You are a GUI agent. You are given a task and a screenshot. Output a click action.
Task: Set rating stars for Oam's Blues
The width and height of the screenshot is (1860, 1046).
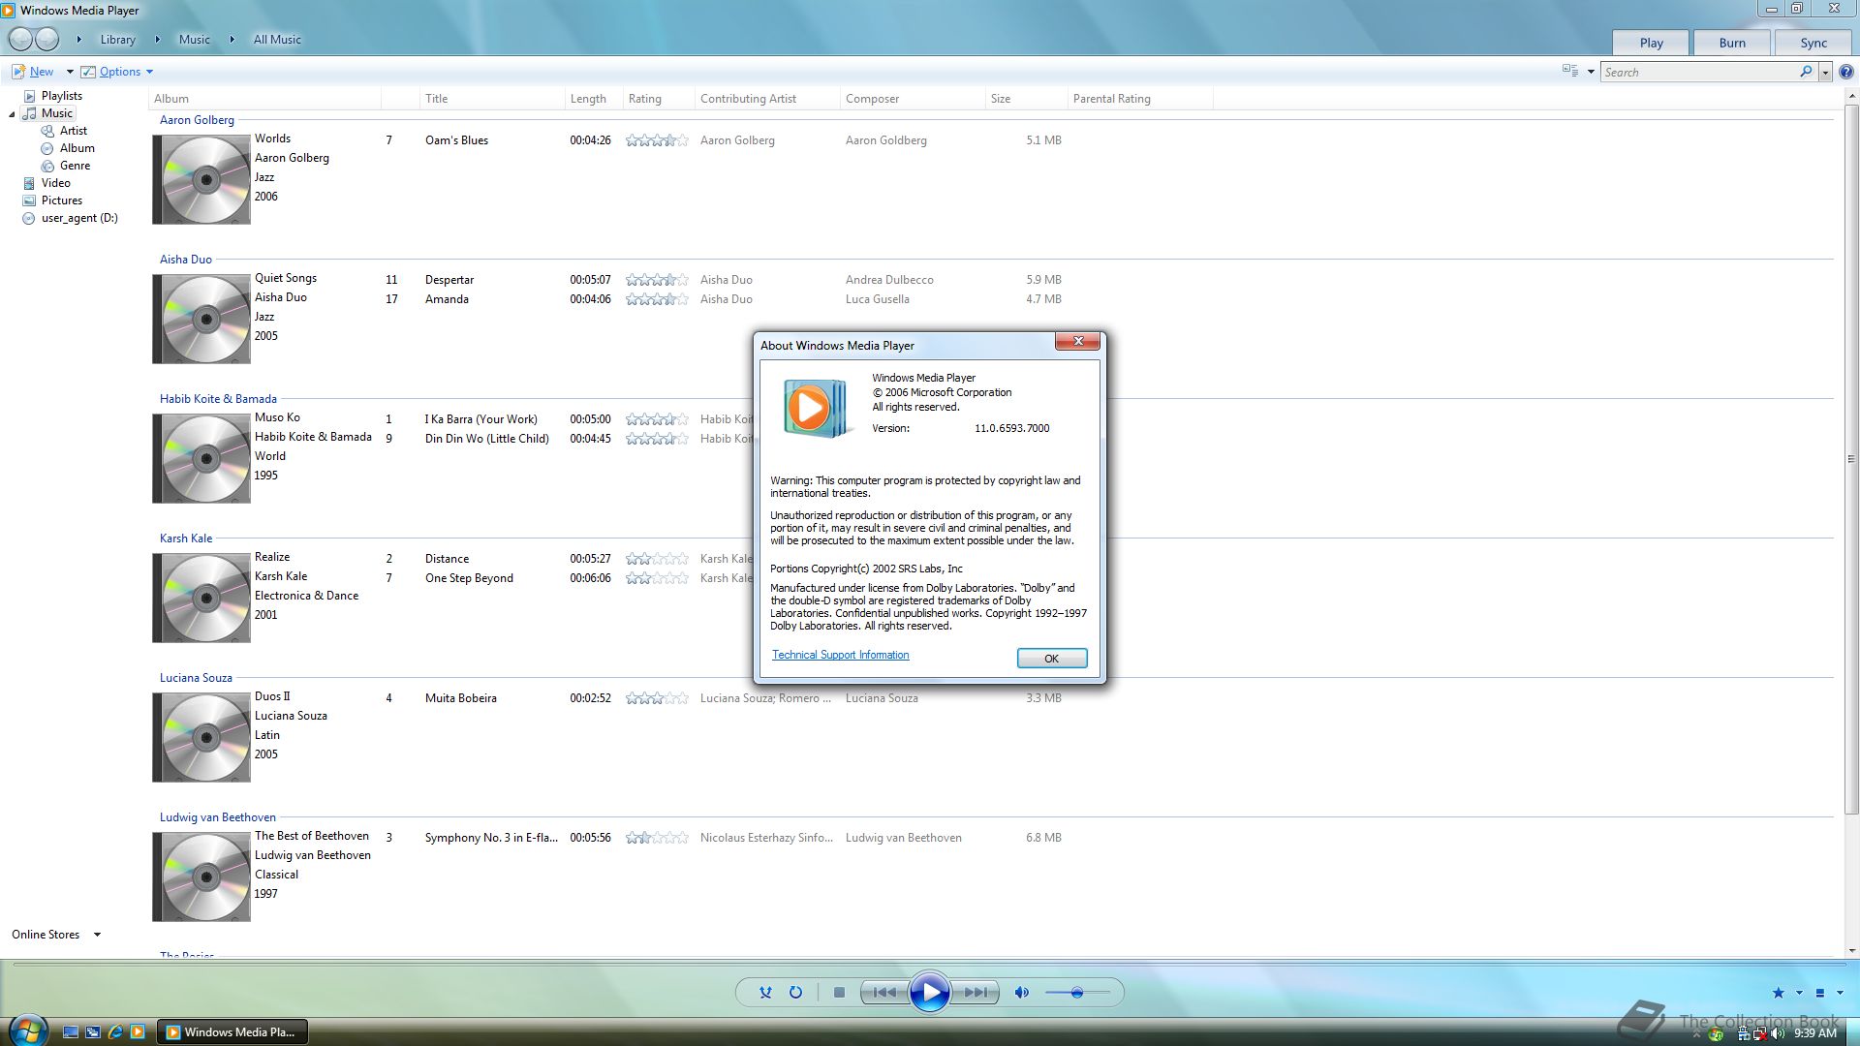tap(657, 140)
